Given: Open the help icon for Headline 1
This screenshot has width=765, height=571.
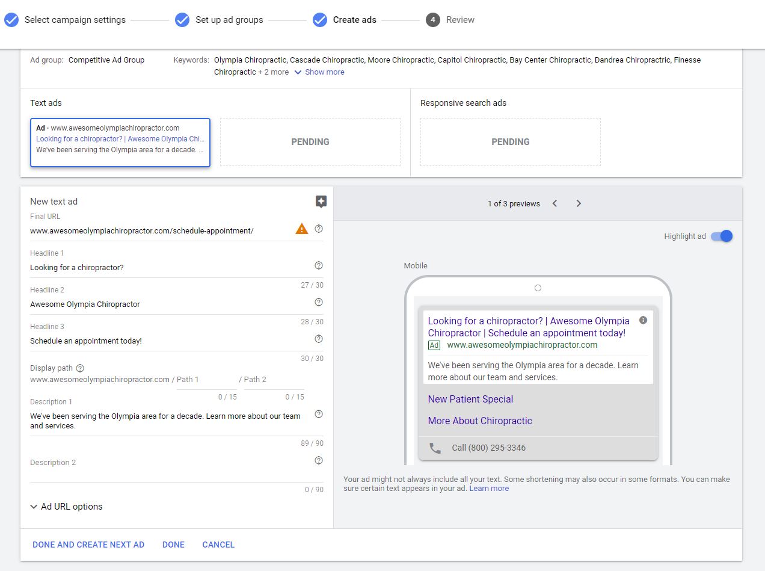Looking at the screenshot, I should 319,265.
